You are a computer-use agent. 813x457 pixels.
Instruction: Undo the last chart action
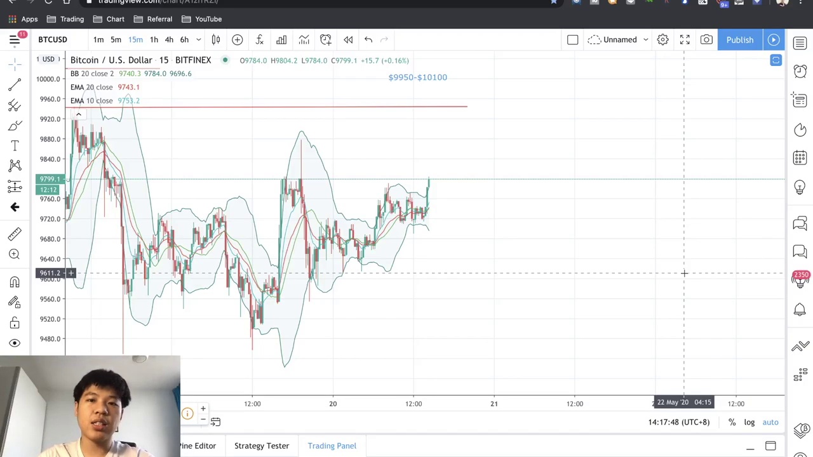tap(368, 40)
